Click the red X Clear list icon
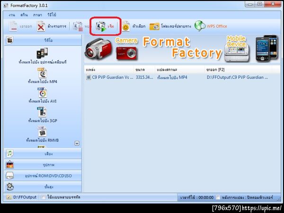Viewport: 284px width, 213px height. [x=41, y=27]
